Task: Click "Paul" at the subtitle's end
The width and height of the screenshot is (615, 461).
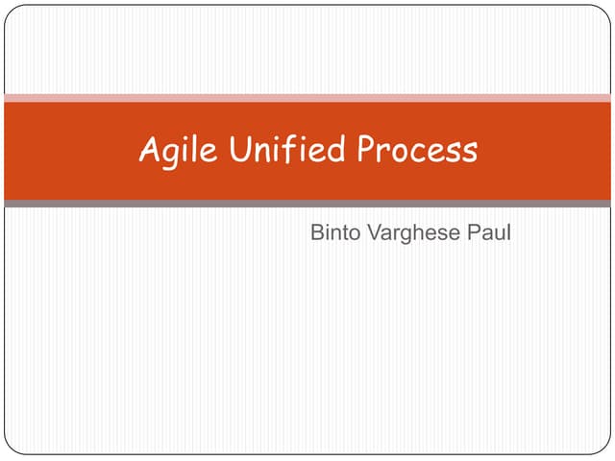Action: click(488, 233)
